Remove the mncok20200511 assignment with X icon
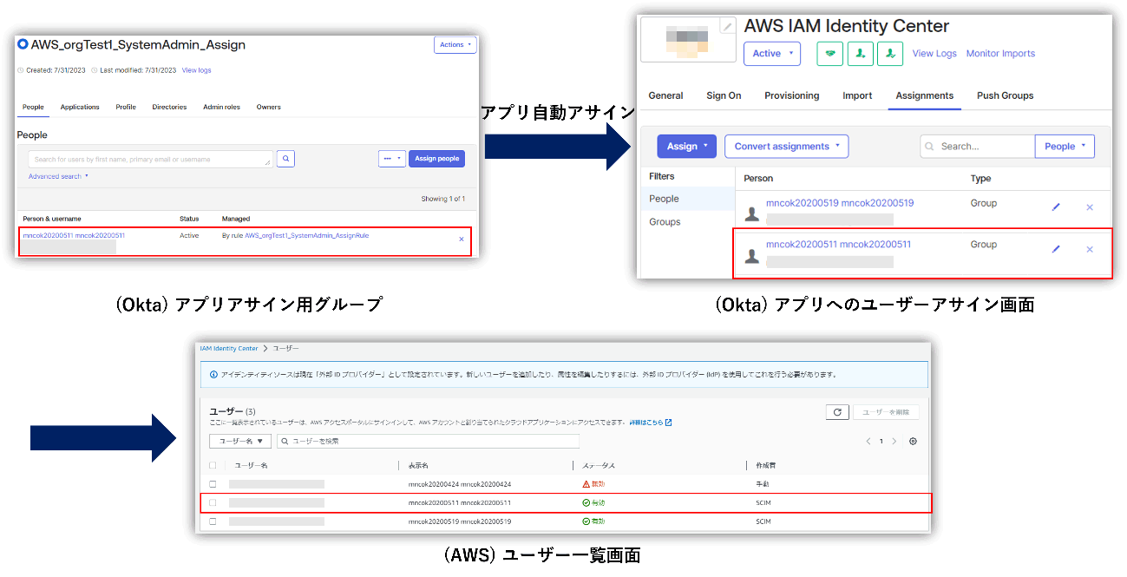 pyautogui.click(x=1090, y=250)
